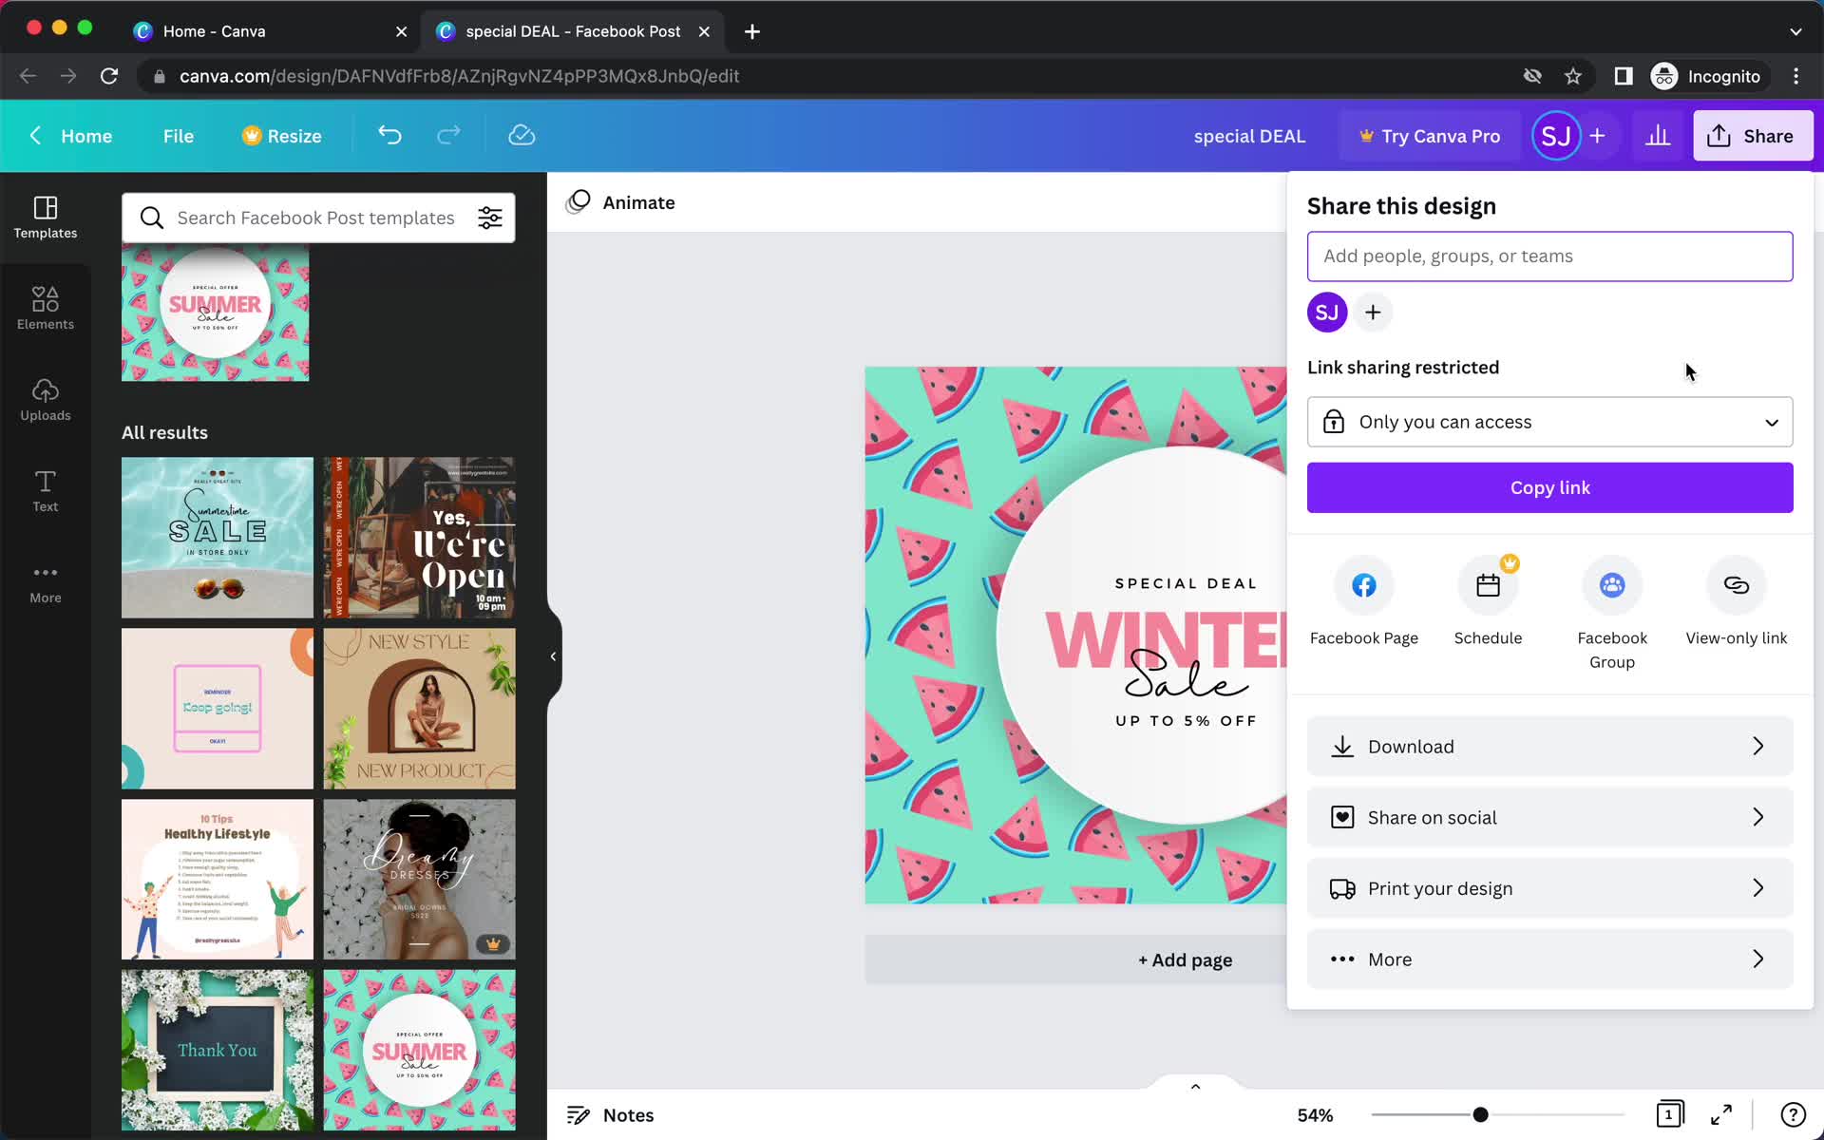Open the Resize menu

(281, 136)
